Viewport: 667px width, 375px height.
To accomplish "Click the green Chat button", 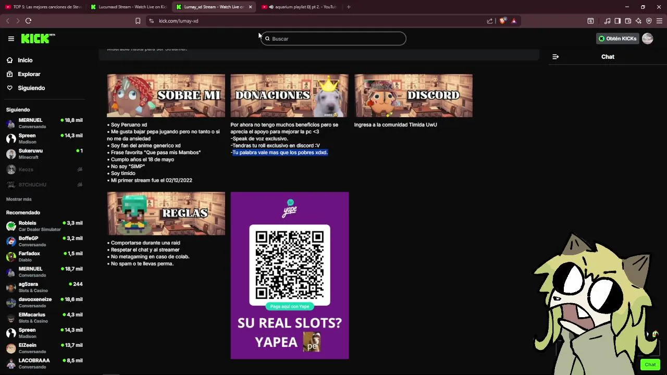I will point(650,365).
